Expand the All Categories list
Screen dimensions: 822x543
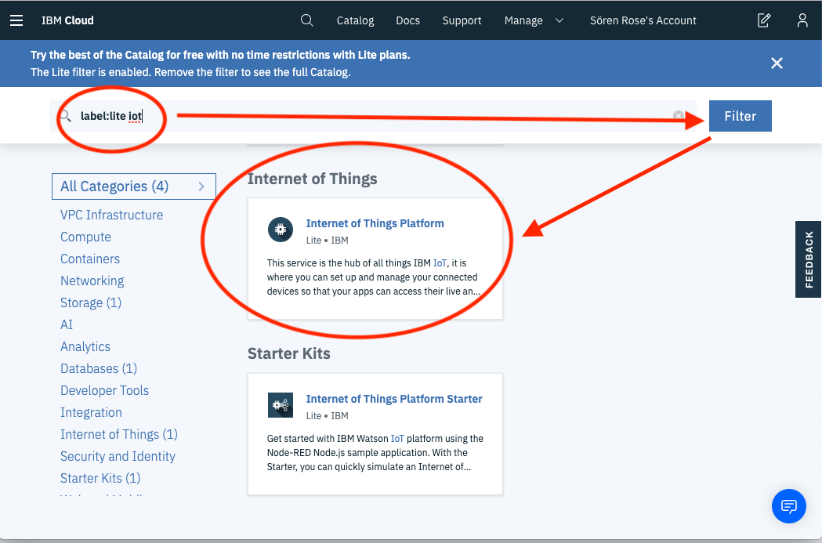coord(133,186)
